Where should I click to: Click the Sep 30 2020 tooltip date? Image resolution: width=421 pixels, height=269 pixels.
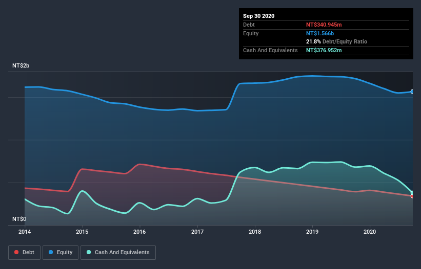pyautogui.click(x=258, y=16)
